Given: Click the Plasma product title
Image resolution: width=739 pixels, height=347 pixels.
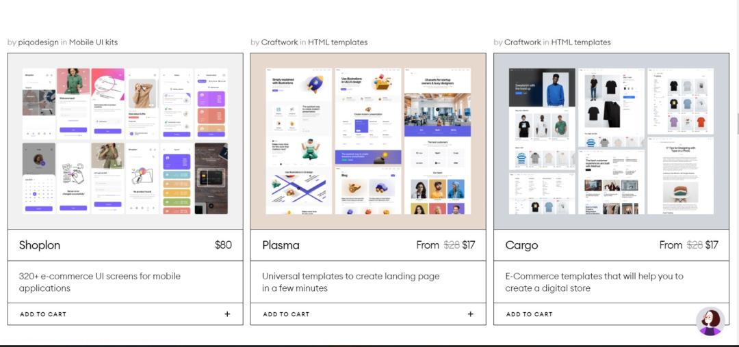Looking at the screenshot, I should (x=281, y=245).
